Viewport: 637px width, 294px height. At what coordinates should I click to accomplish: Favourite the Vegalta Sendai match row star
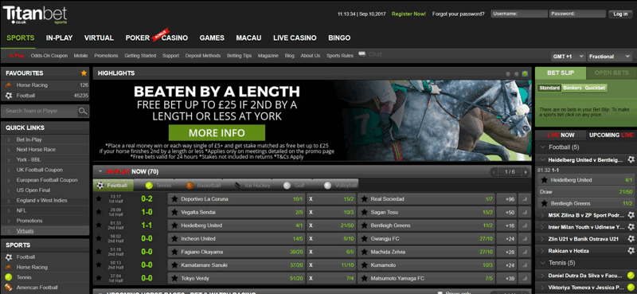pyautogui.click(x=98, y=212)
